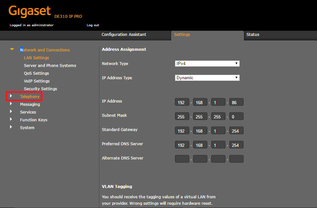Collapse the Network and Connections section
The width and height of the screenshot is (317, 208).
coord(12,49)
